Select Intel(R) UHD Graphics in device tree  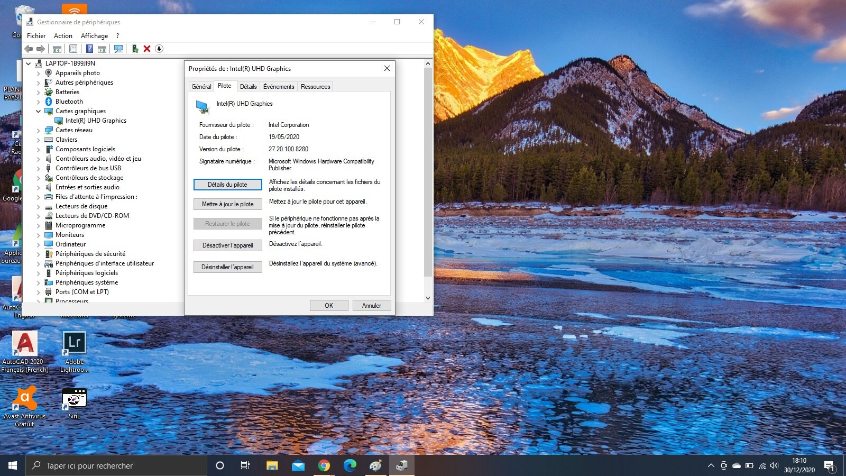click(96, 121)
